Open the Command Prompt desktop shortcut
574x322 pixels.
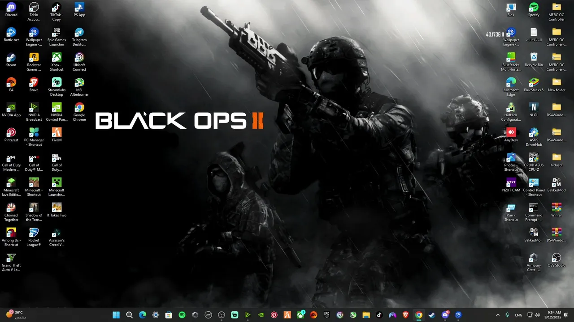pyautogui.click(x=534, y=212)
